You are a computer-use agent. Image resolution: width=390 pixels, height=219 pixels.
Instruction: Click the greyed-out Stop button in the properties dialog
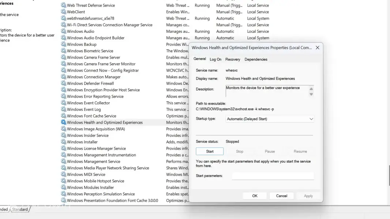tap(240, 151)
